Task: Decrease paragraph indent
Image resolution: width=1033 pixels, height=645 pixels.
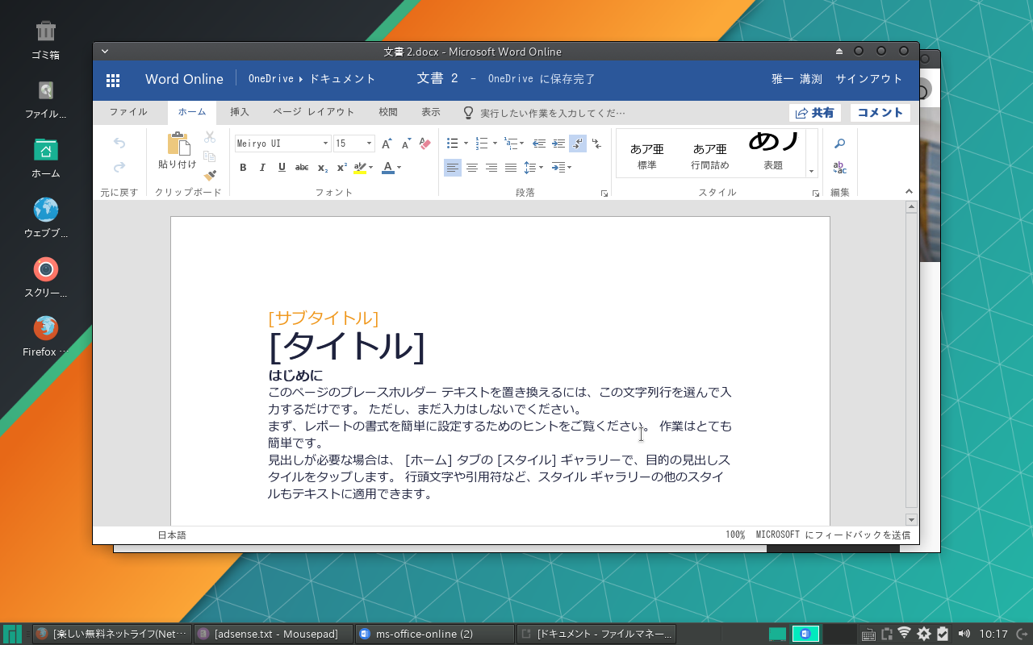Action: (539, 144)
